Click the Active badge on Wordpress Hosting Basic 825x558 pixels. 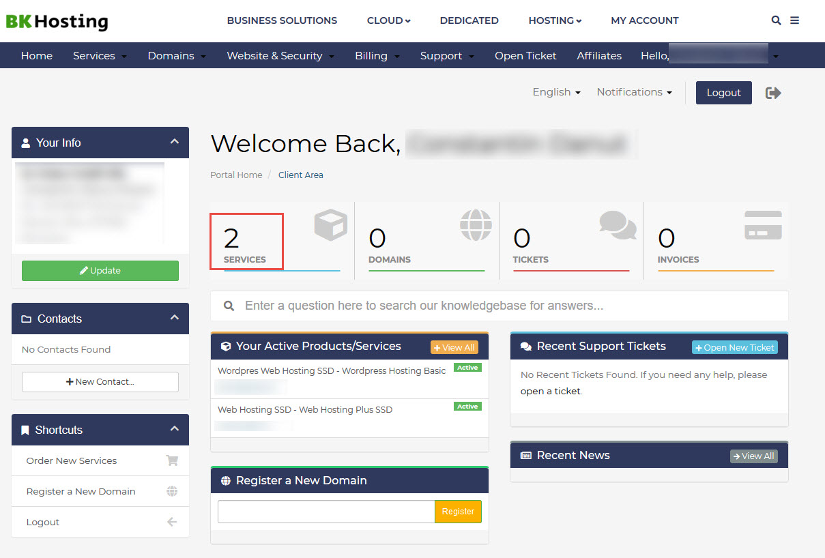tap(468, 368)
